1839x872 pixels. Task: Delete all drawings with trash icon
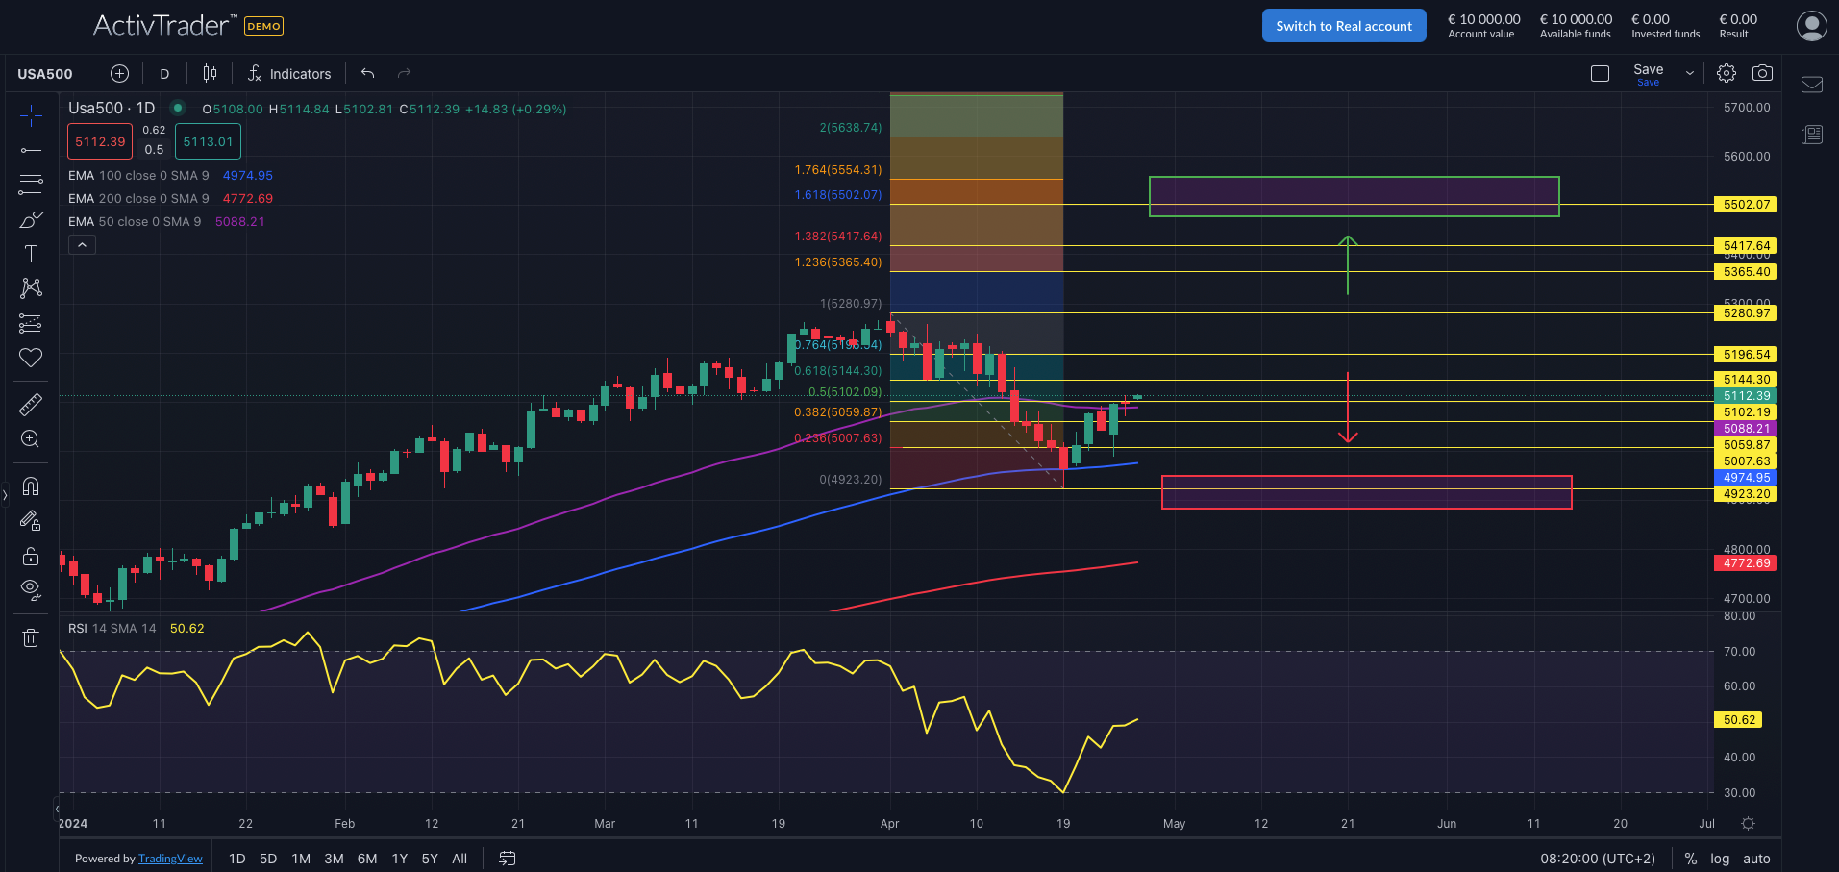tap(31, 636)
